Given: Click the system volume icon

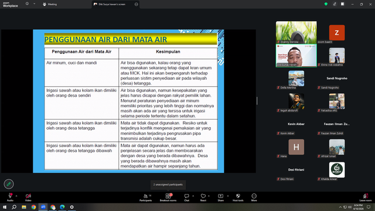Looking at the screenshot, I should pyautogui.click(x=350, y=207).
